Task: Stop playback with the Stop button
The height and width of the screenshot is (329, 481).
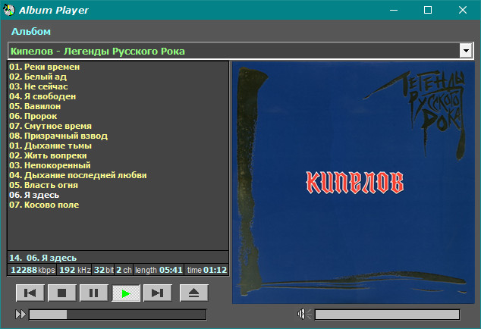Action: [62, 293]
